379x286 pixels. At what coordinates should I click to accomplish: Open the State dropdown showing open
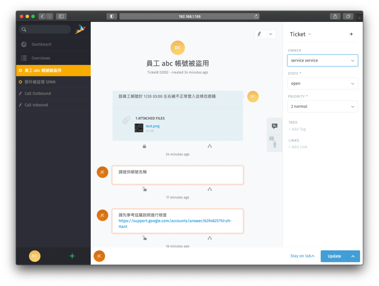point(322,83)
